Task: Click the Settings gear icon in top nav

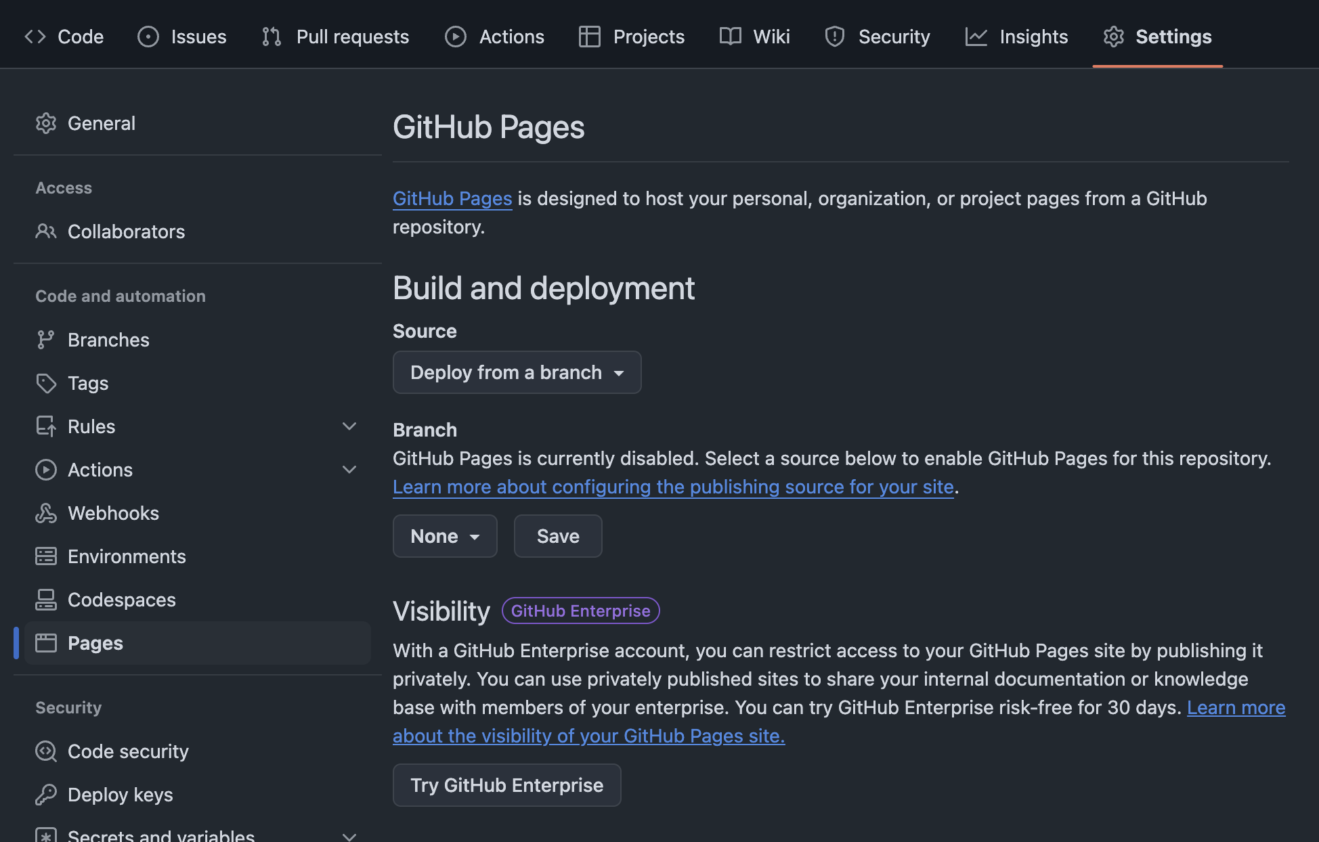Action: (x=1114, y=37)
